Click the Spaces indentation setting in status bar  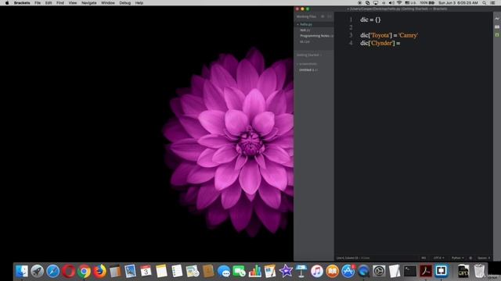pos(483,258)
